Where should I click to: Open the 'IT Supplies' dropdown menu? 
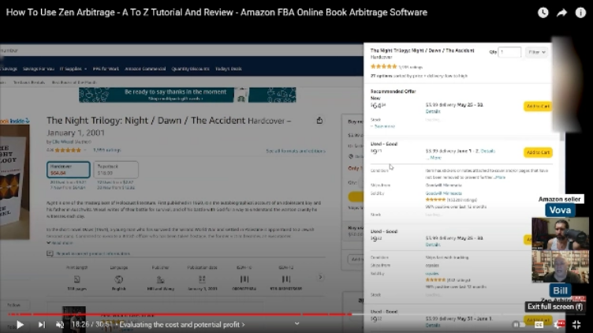73,69
